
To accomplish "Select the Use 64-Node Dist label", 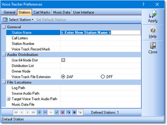I will pos(25,60).
